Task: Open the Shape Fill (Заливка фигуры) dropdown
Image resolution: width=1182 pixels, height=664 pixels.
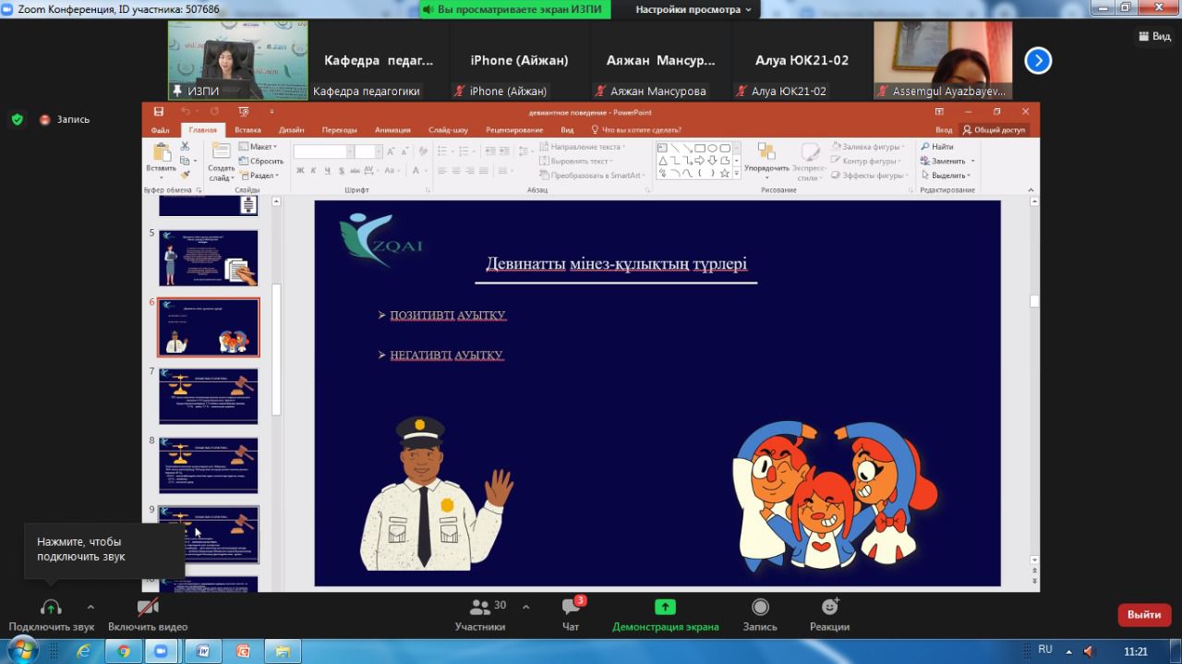Action: pyautogui.click(x=870, y=147)
